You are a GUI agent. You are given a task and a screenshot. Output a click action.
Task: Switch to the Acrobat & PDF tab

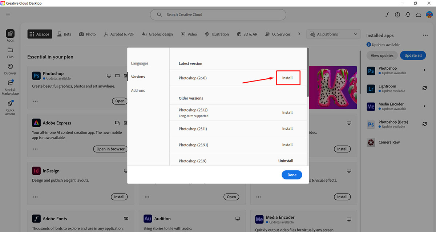coord(119,34)
